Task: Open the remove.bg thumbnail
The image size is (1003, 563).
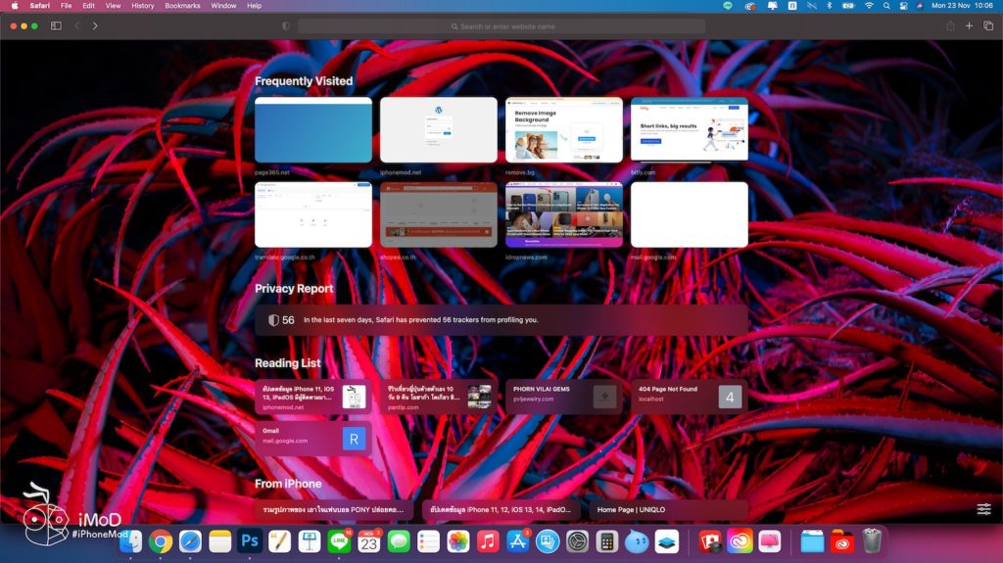Action: click(x=563, y=129)
